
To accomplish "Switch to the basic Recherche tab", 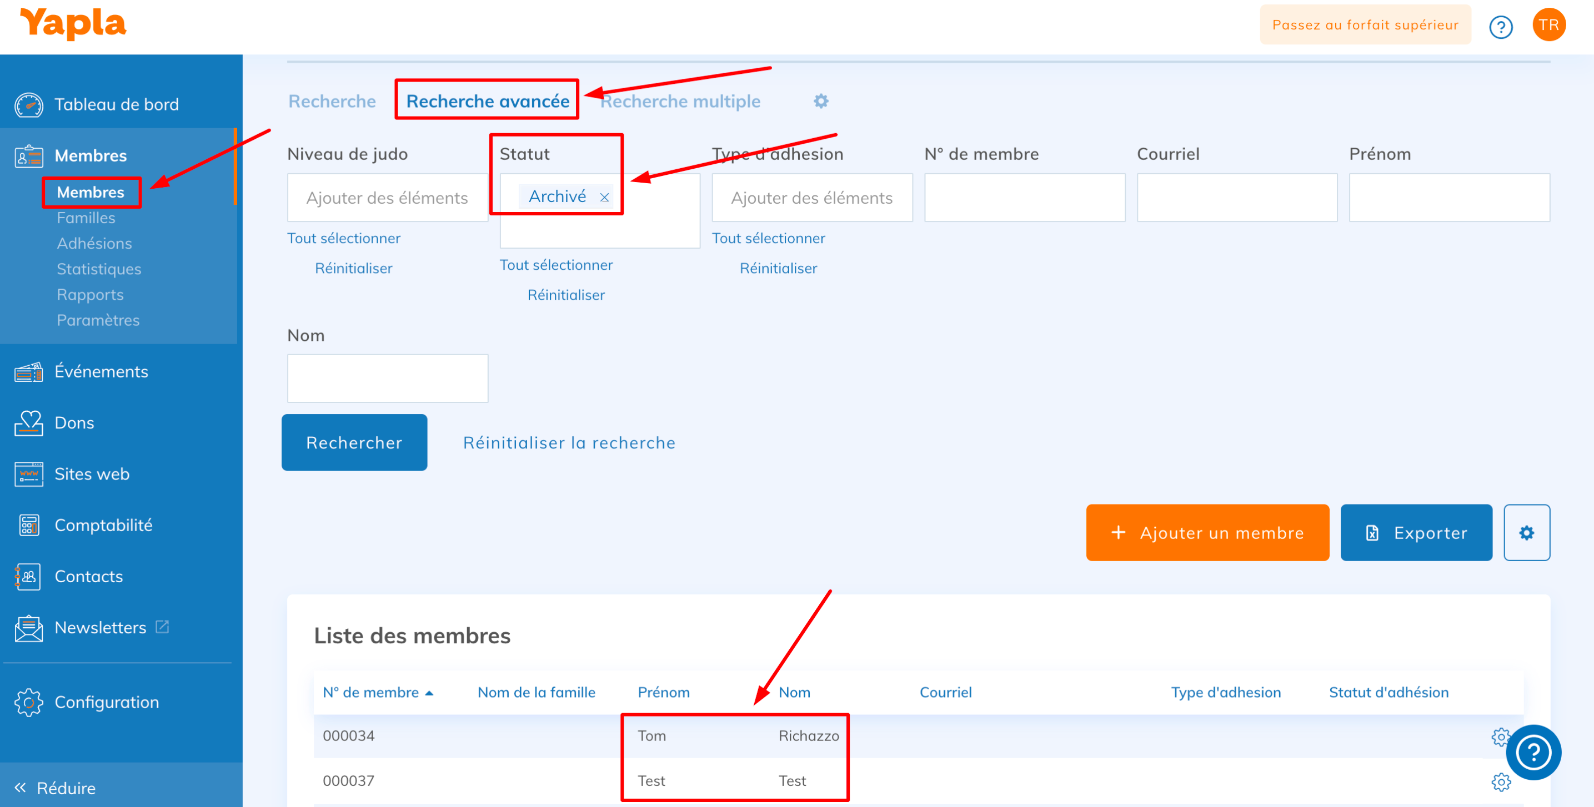I will 332,101.
